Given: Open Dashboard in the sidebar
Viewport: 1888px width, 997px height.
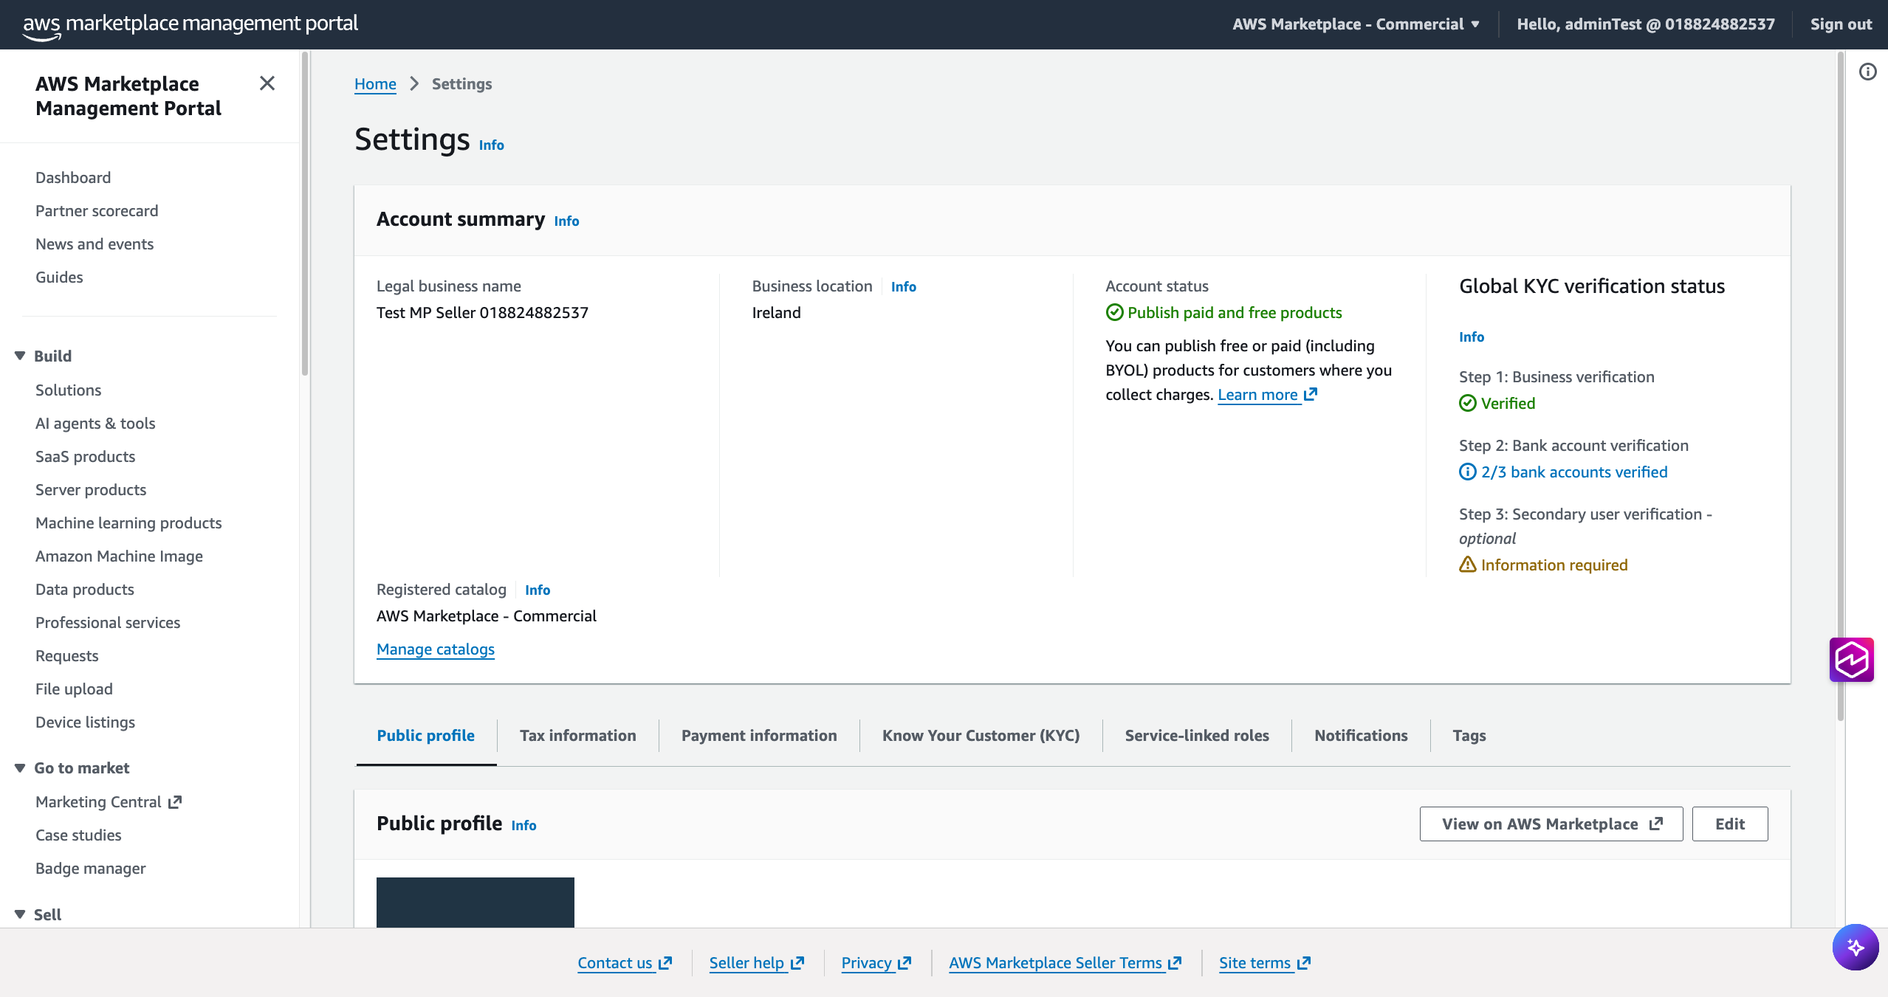Looking at the screenshot, I should [x=73, y=177].
